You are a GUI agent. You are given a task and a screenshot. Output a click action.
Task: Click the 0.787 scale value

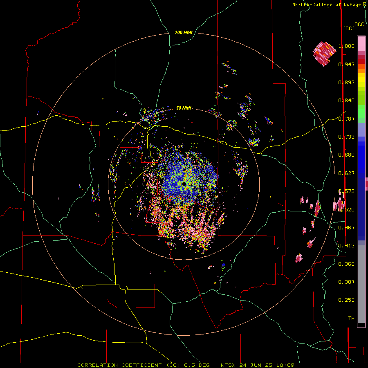(x=346, y=119)
